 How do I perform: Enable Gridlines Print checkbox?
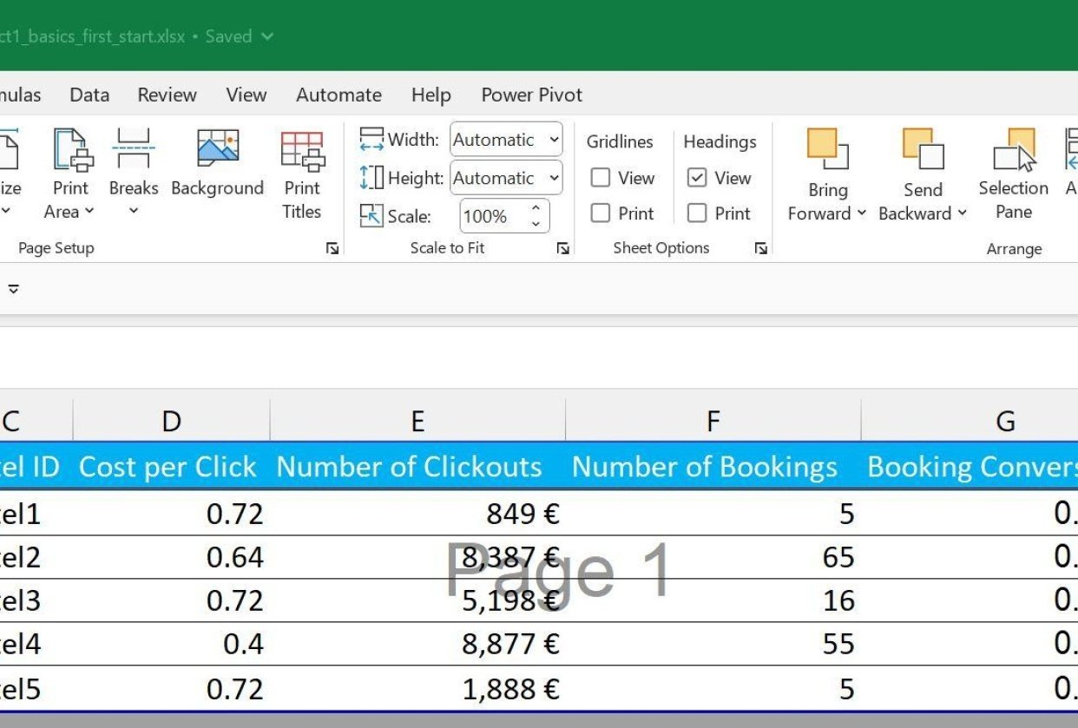click(601, 213)
